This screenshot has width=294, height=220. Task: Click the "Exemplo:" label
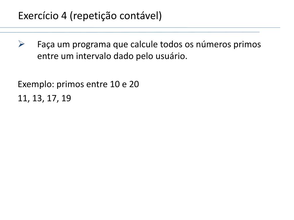pos(36,85)
